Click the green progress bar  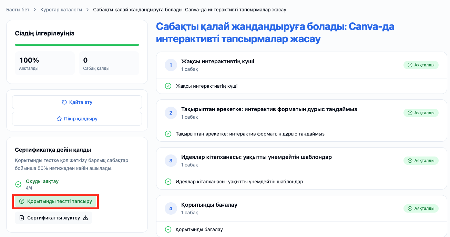click(x=77, y=45)
